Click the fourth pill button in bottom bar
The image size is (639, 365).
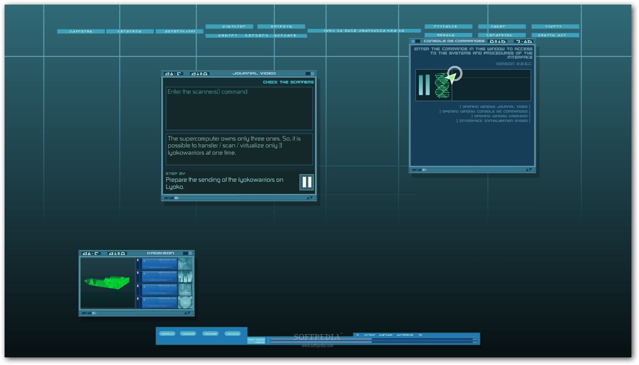[x=232, y=334]
